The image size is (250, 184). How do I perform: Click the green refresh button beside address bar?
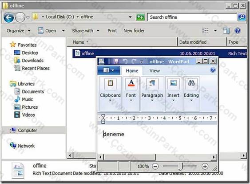tap(140, 17)
